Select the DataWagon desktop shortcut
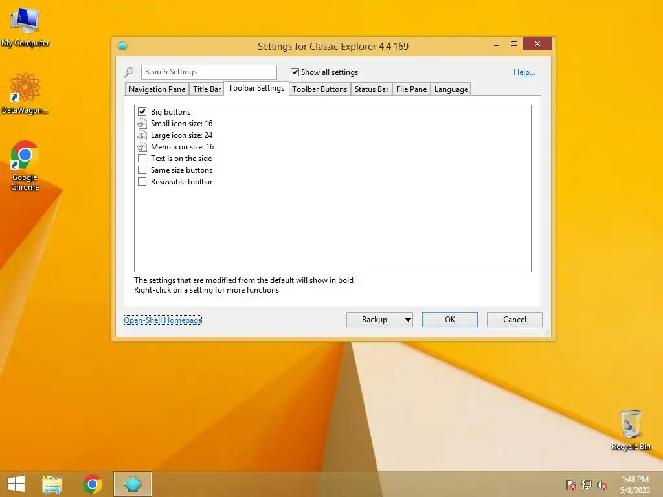663x497 pixels. (25, 93)
